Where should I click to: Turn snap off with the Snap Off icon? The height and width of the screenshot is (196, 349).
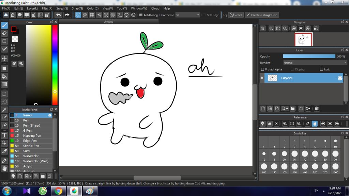(78, 15)
